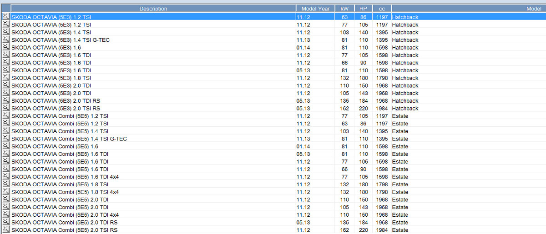Click the details icon for Octavia Combi 1.6 TDI 4x4
This screenshot has width=546, height=234.
5,176
